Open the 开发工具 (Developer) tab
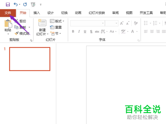This screenshot has height=124, width=166. coord(146,13)
